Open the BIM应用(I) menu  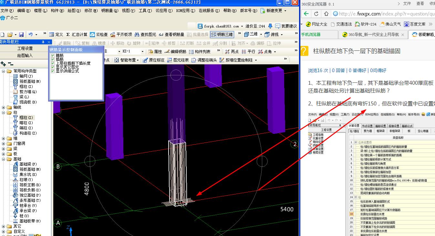(186, 11)
